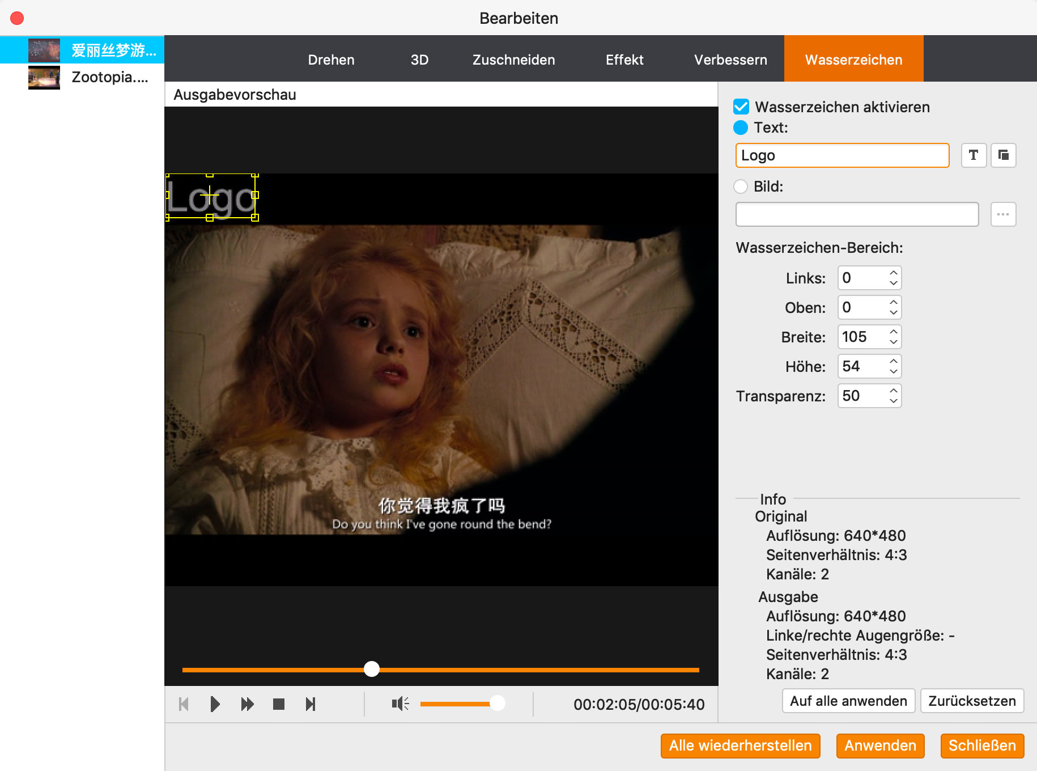Play the preview video
The height and width of the screenshot is (771, 1037).
pos(215,704)
